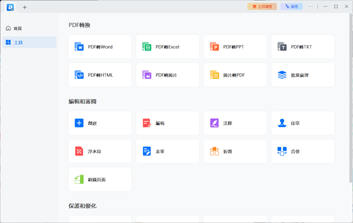The width and height of the screenshot is (353, 223).
Task: Click the 浮水印 label text
Action: 95,151
